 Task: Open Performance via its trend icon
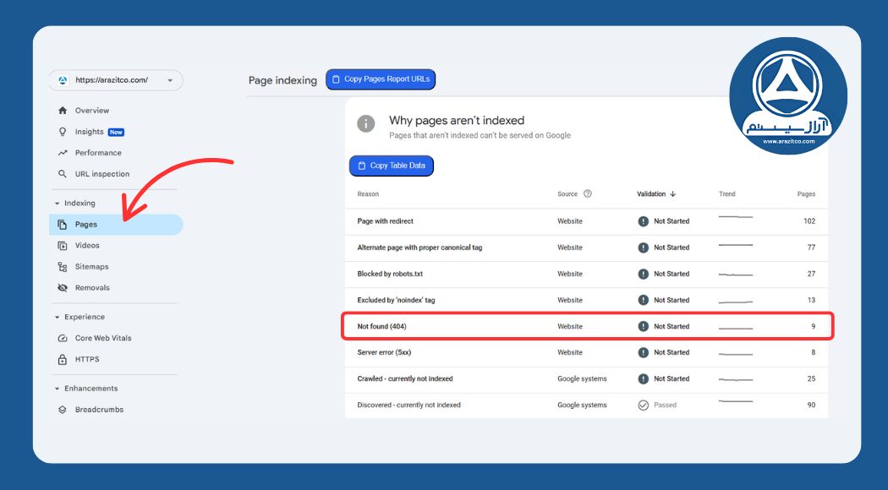coord(62,153)
